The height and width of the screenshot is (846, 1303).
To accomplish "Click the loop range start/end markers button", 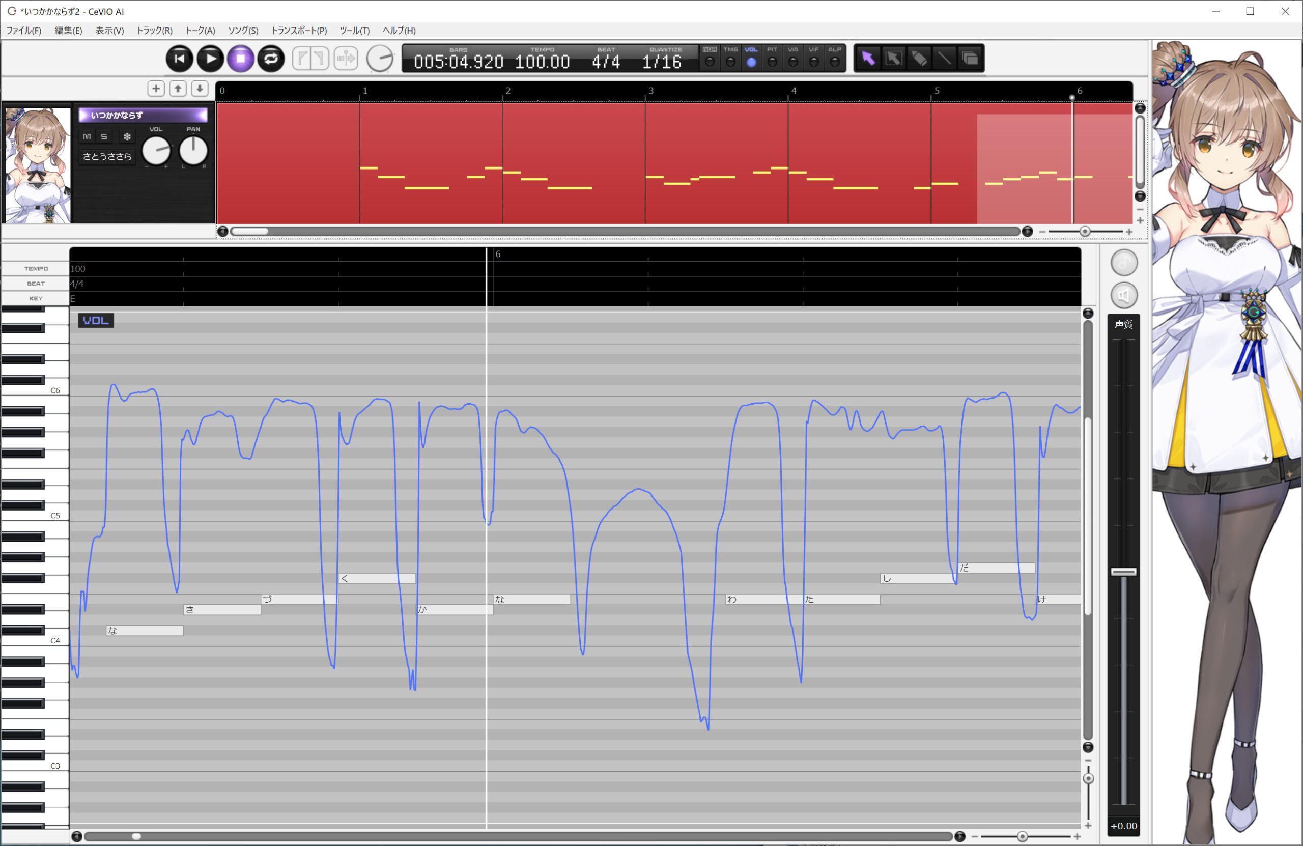I will pyautogui.click(x=310, y=59).
